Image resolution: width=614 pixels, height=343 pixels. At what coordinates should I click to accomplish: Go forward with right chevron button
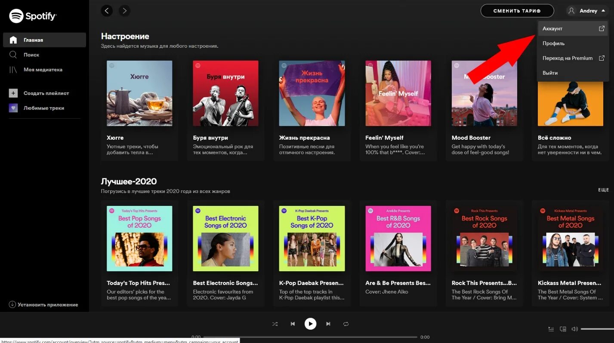pos(124,11)
